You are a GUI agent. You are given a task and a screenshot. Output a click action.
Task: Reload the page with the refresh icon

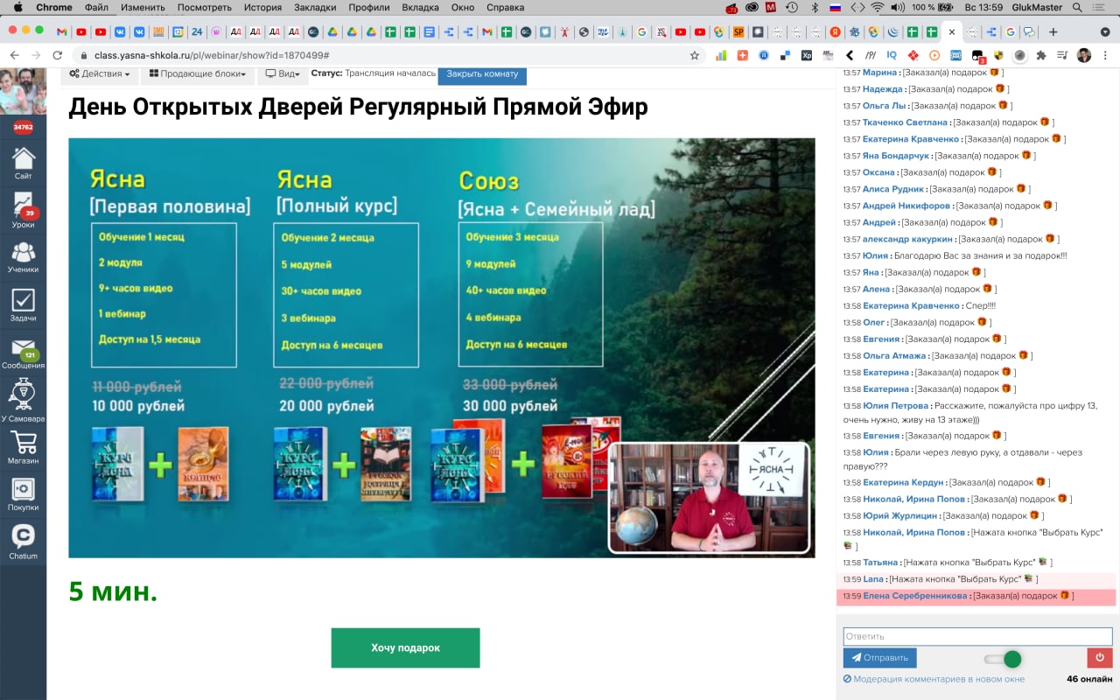[58, 54]
